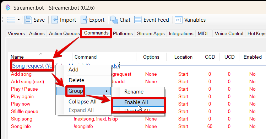Click the !songinfo command cell
Screen dimensions: 266x139
[83, 127]
